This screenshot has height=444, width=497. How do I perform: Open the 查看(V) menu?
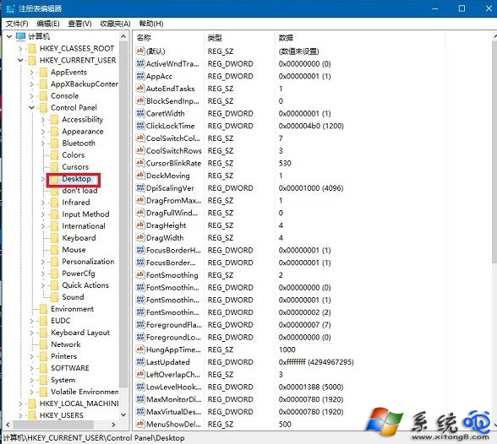click(79, 24)
